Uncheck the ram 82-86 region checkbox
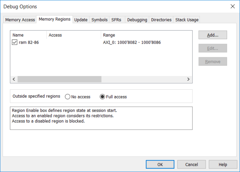Viewport: 240px width, 172px height. (15, 43)
